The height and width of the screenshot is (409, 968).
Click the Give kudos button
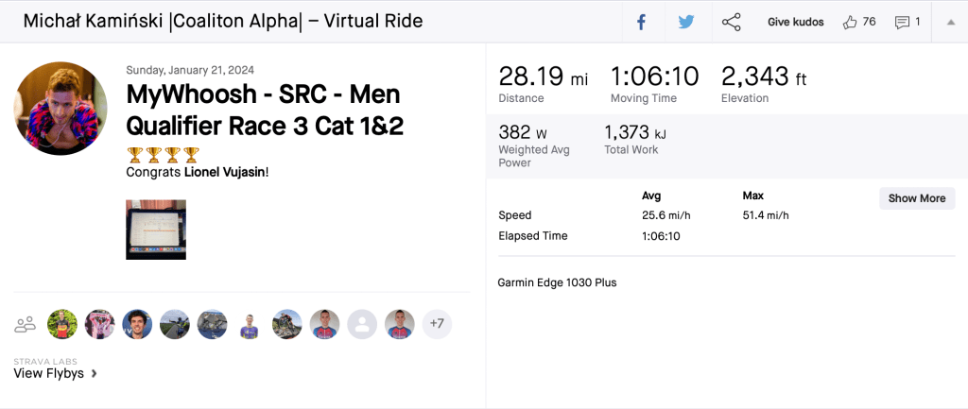point(795,23)
